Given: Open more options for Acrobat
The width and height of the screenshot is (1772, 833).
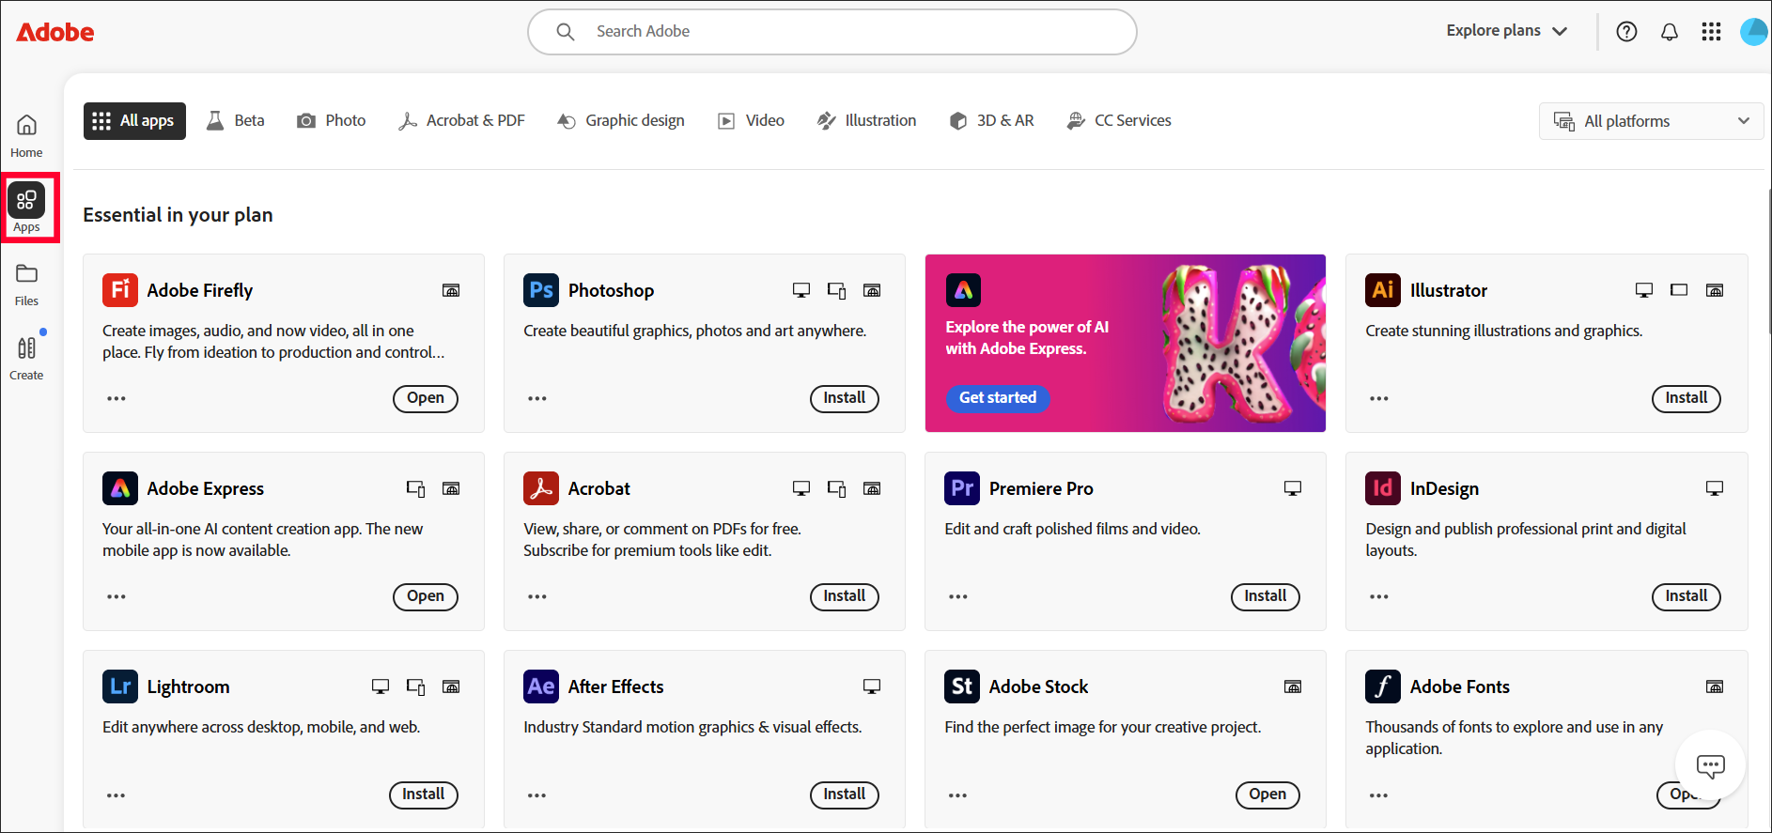Looking at the screenshot, I should tap(537, 596).
